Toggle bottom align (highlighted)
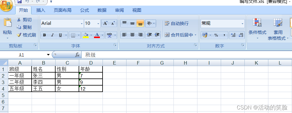Viewport: 292px width, 113px height. click(140, 23)
